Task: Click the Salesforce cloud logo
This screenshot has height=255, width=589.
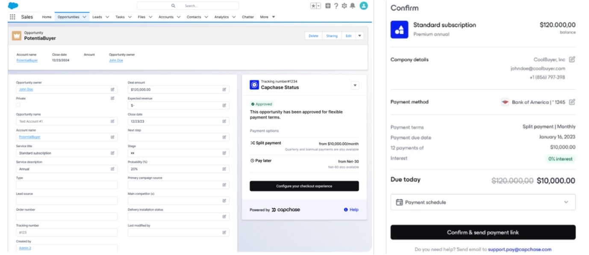Action: (13, 6)
